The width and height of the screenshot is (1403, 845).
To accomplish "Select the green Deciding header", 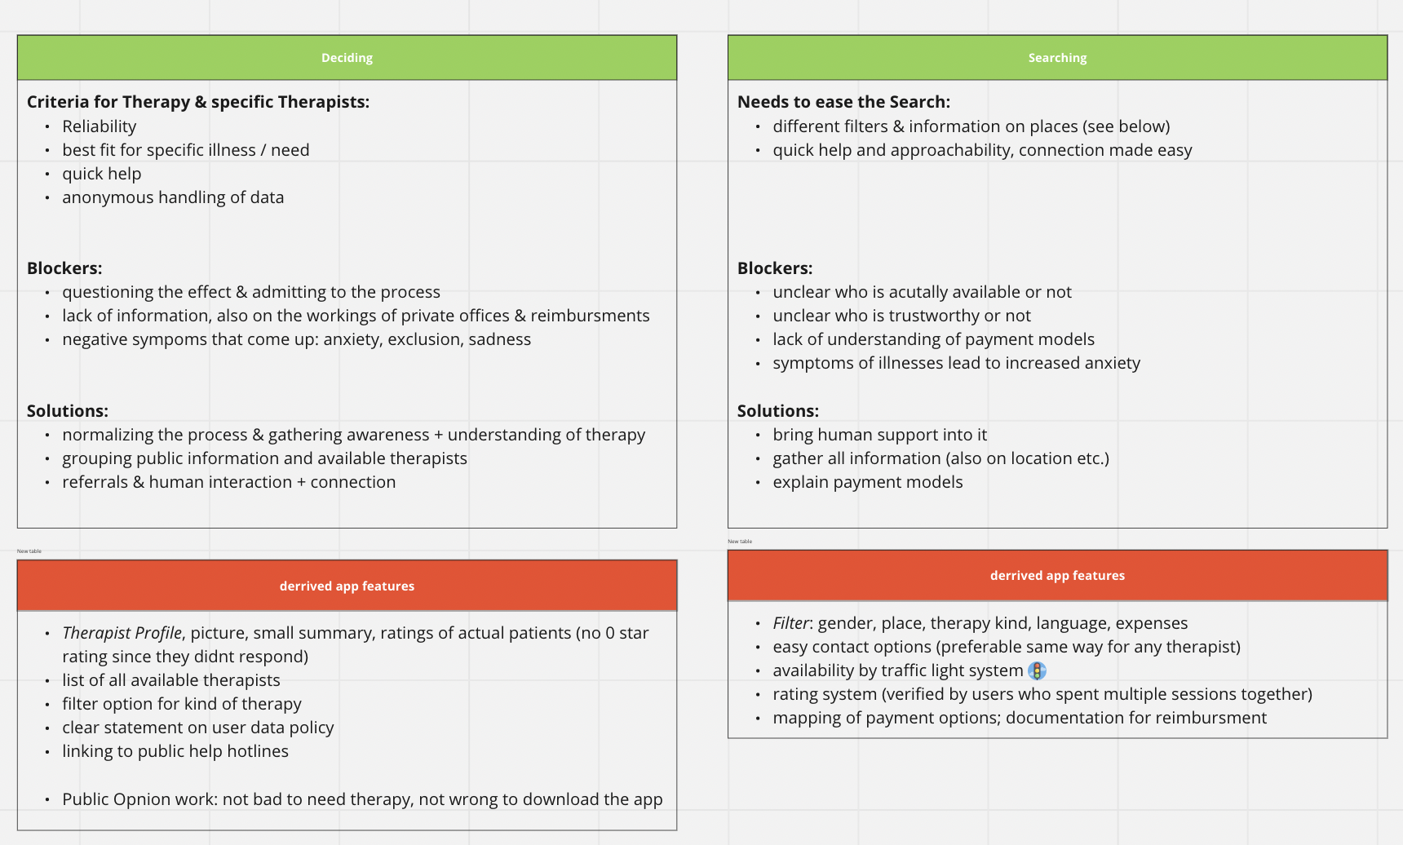I will point(347,58).
